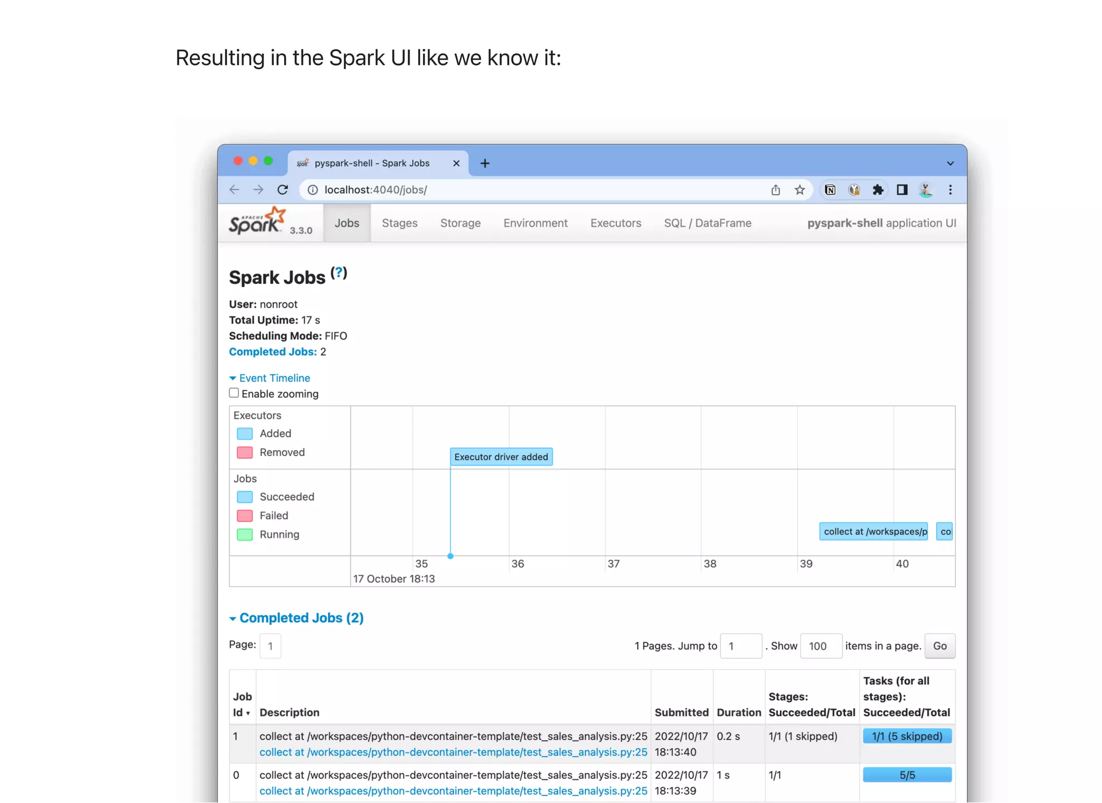Open the Completed Jobs link in summary
This screenshot has height=803, width=1102.
pyautogui.click(x=273, y=352)
